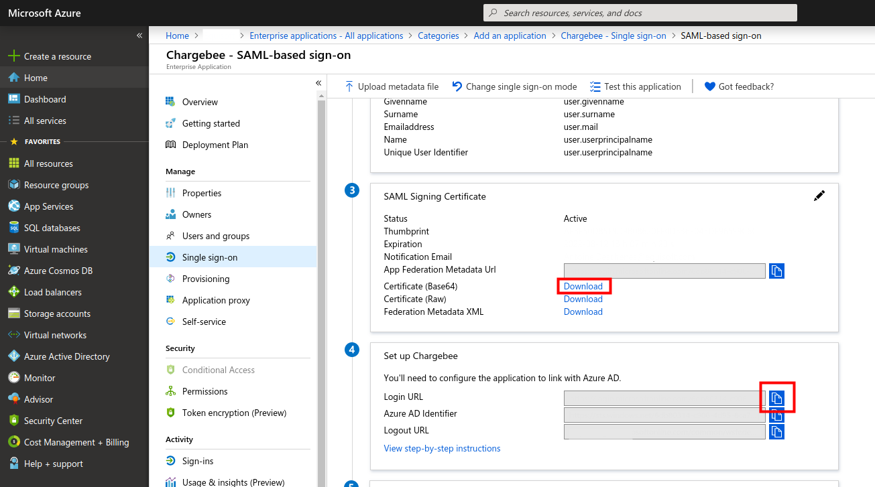Copy the Azure AD Identifier value
The height and width of the screenshot is (487, 875).
tap(776, 415)
